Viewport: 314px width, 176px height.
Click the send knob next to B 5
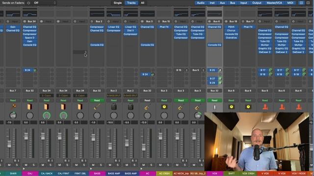tap(204, 70)
